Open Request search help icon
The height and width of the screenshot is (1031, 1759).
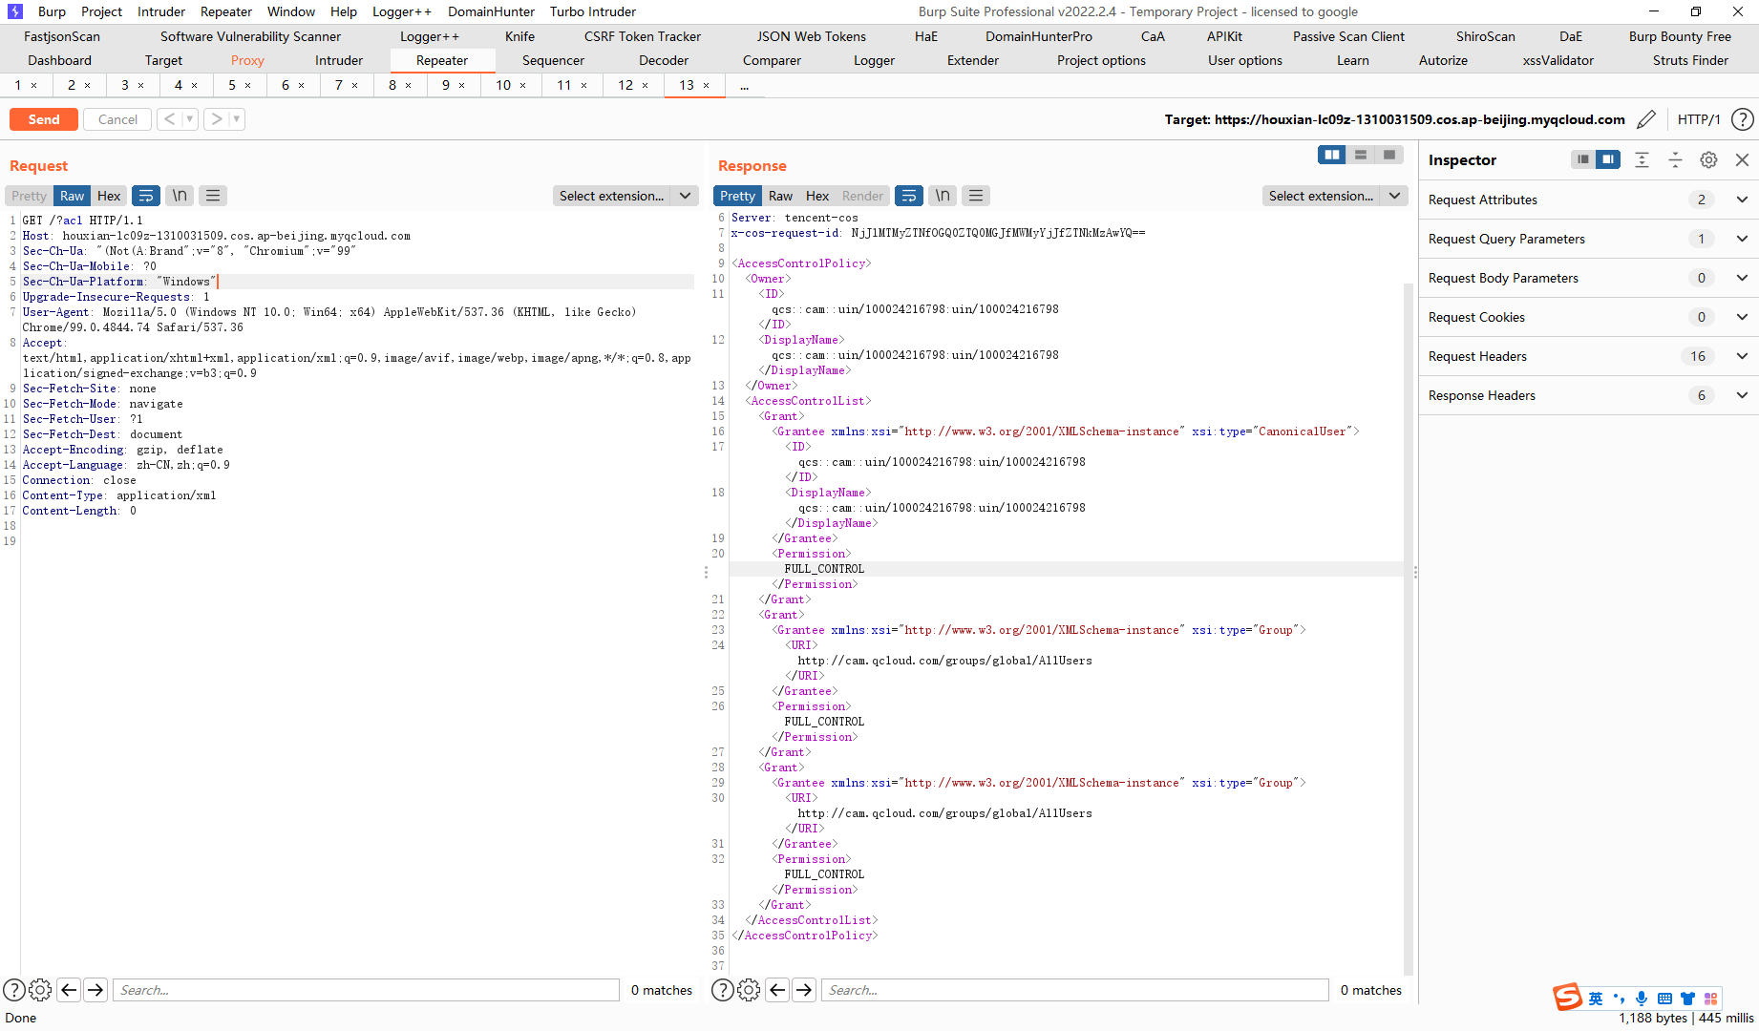(x=14, y=990)
